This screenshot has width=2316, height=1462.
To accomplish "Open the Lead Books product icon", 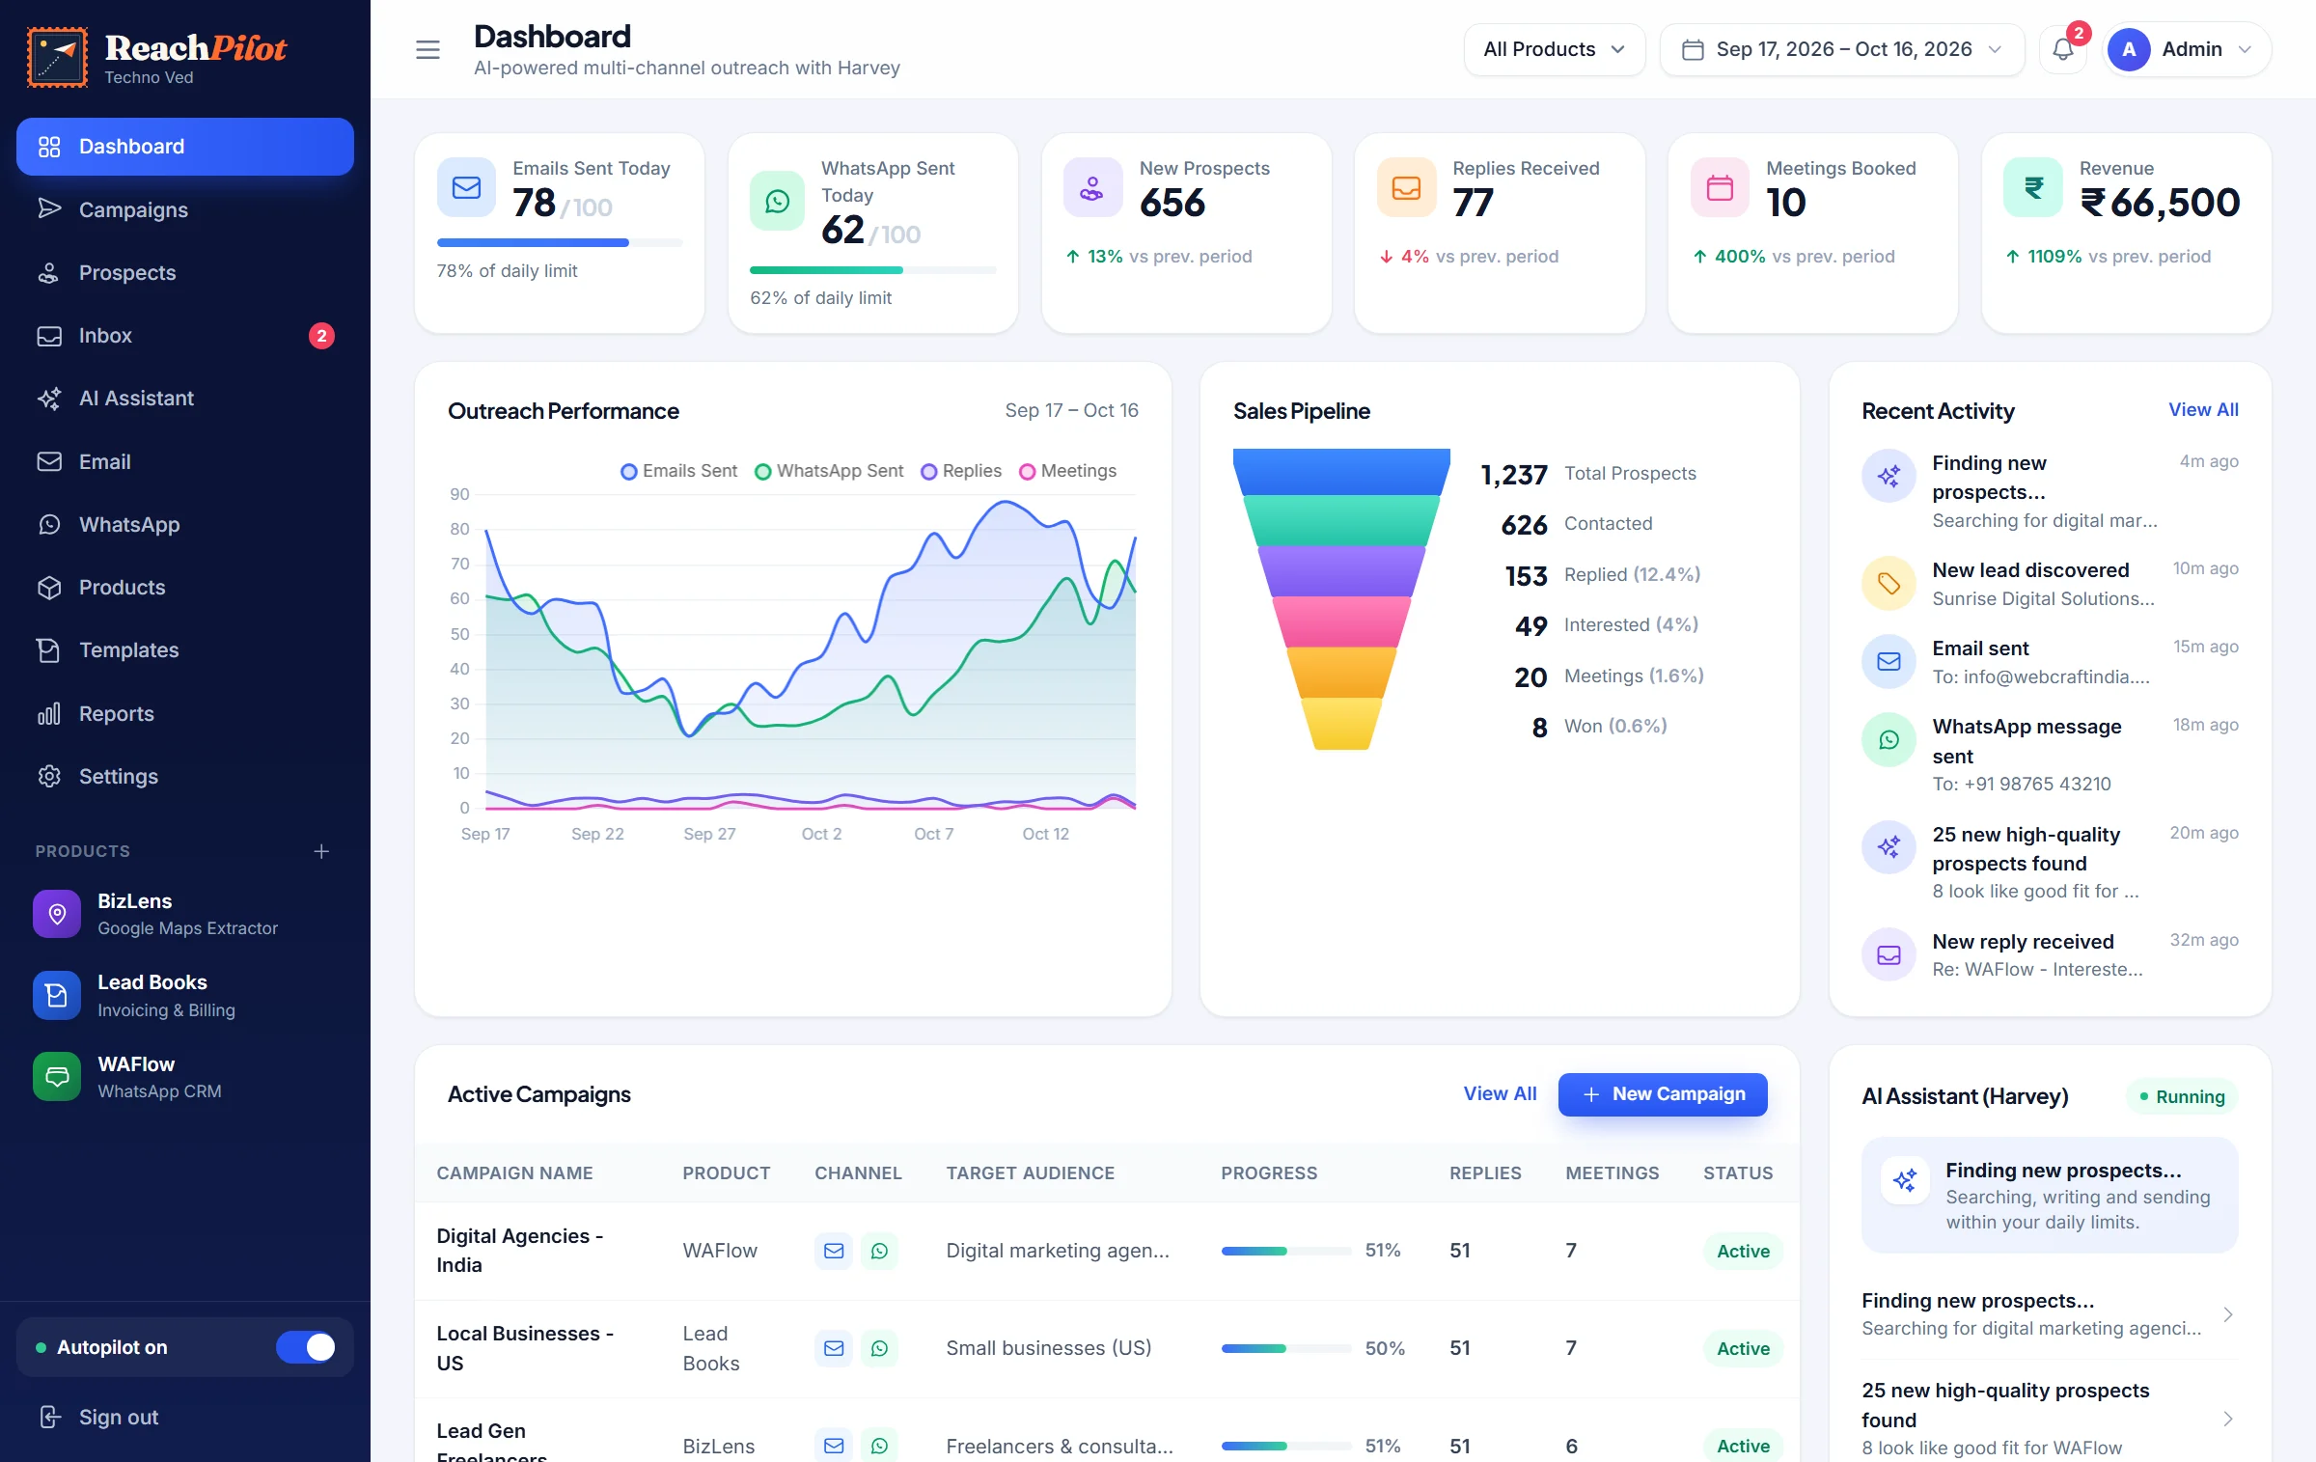I will [57, 995].
